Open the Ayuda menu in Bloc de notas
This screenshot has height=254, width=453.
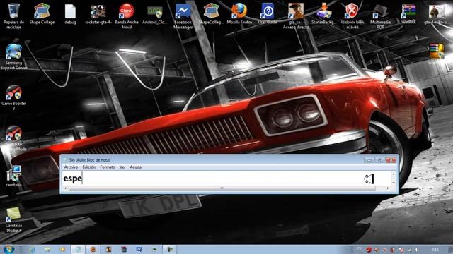[x=135, y=167]
